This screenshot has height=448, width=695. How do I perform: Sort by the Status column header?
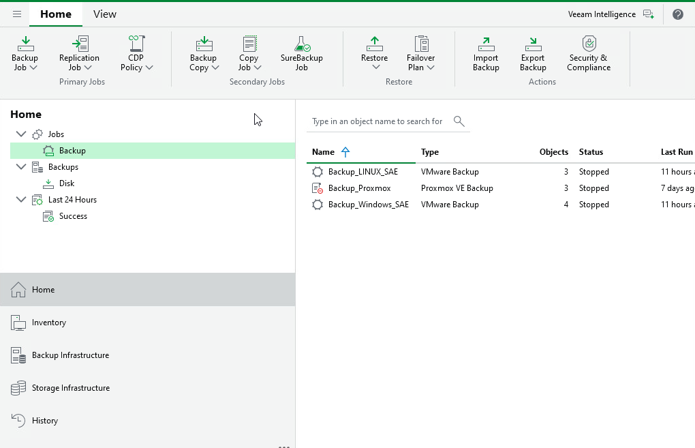(x=591, y=152)
